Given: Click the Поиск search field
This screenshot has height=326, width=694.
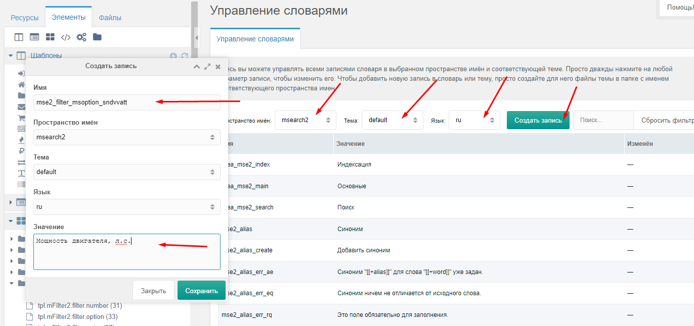Looking at the screenshot, I should coord(603,120).
